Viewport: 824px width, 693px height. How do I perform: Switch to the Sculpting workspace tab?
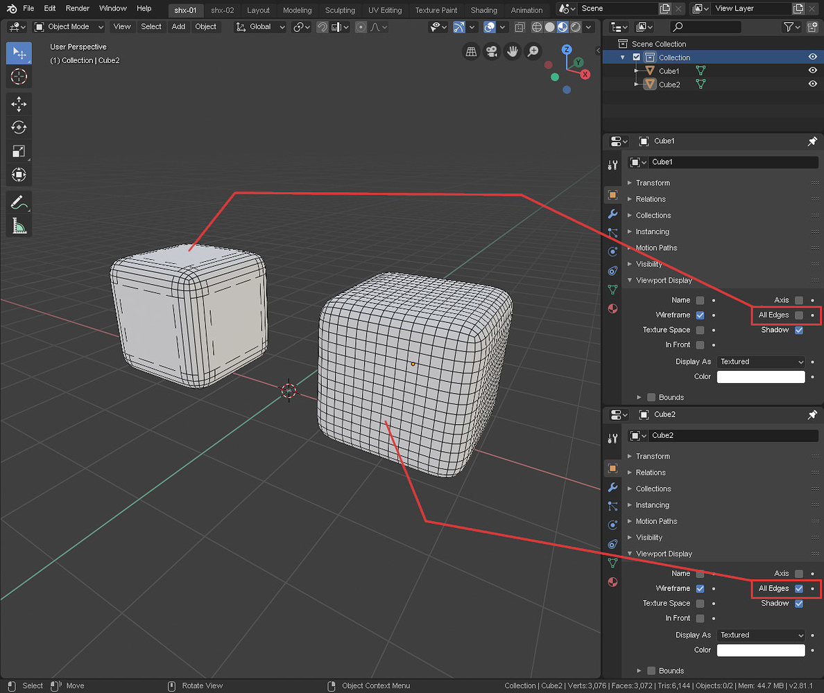click(x=340, y=10)
